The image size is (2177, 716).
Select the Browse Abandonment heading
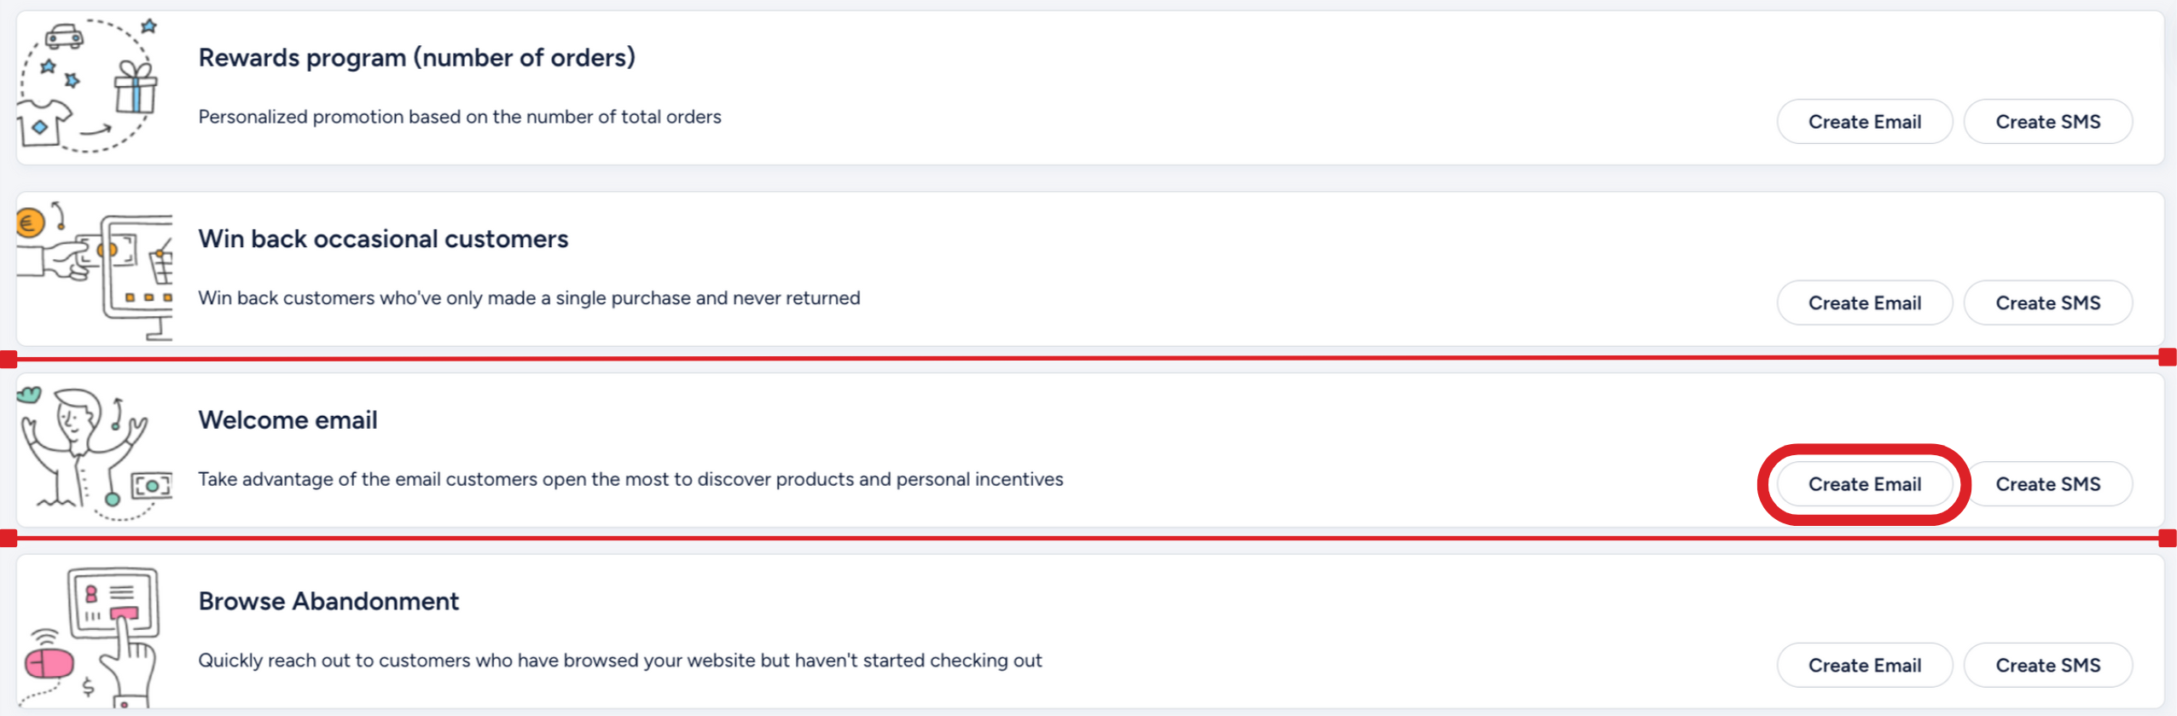tap(328, 601)
